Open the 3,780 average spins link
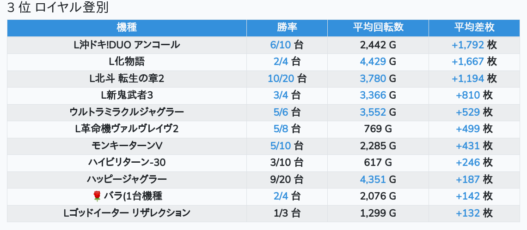The image size is (527, 230). [373, 79]
